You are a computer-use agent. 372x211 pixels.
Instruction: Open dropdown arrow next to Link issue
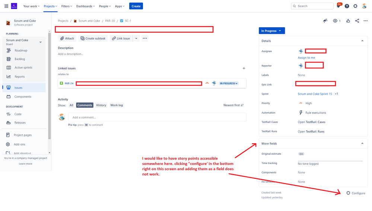click(136, 38)
